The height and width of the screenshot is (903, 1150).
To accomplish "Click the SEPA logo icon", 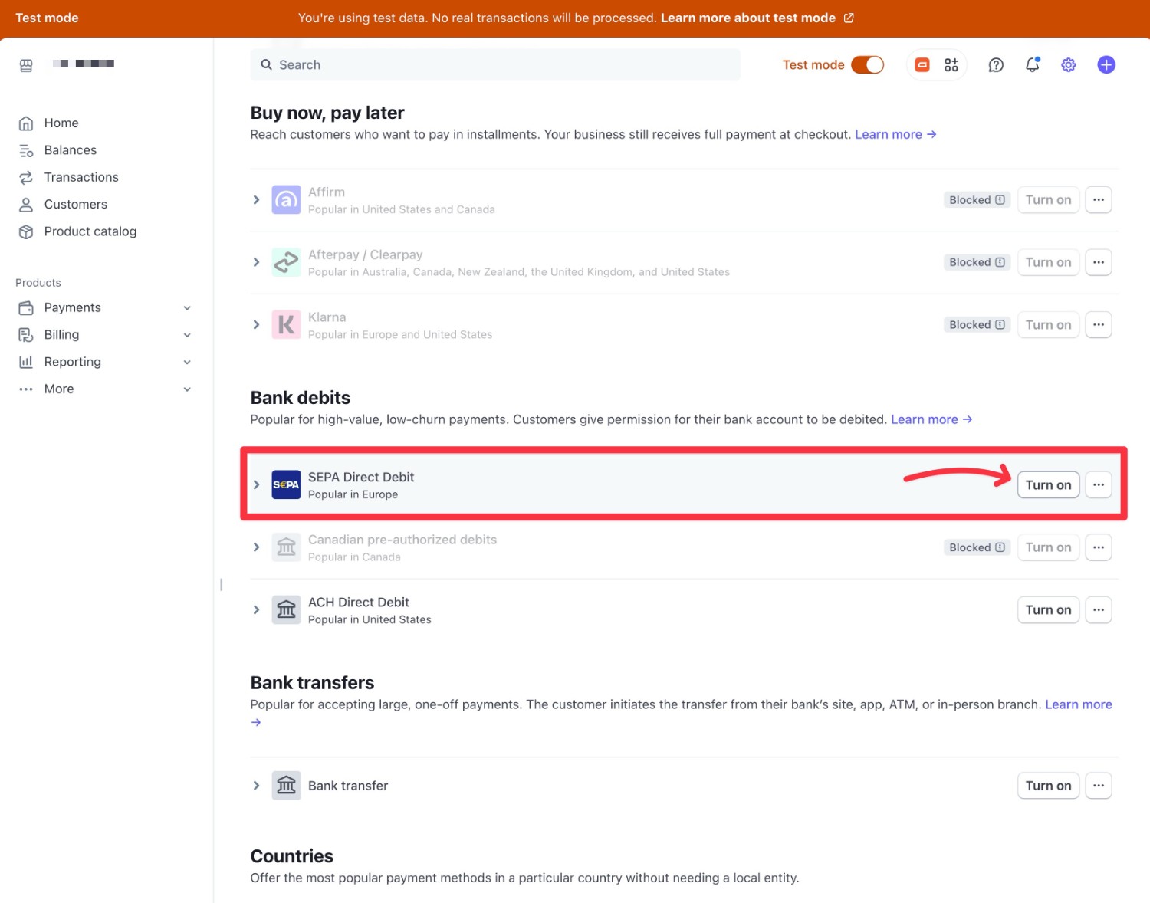I will (286, 484).
